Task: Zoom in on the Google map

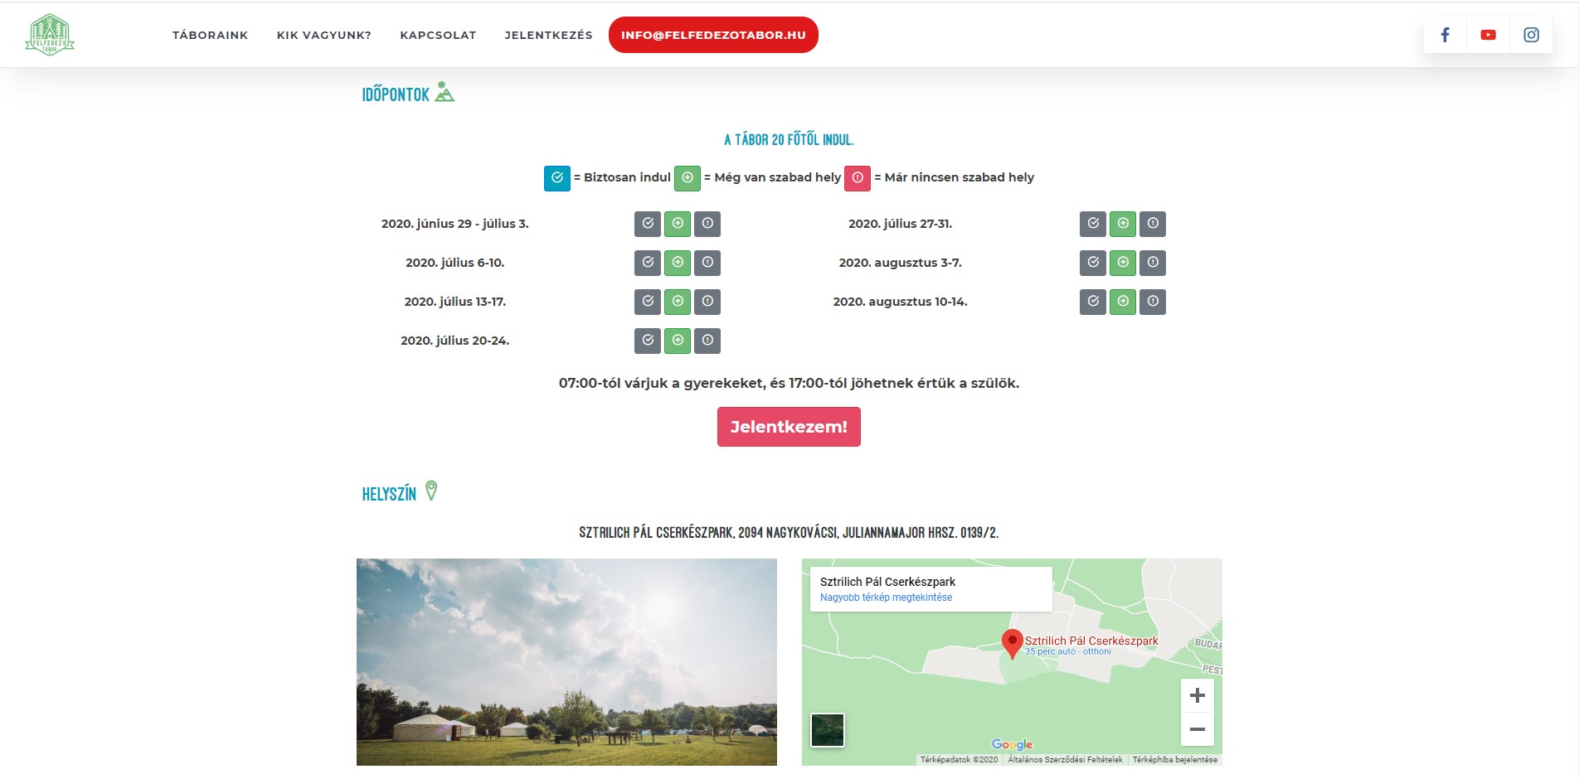Action: (x=1197, y=696)
